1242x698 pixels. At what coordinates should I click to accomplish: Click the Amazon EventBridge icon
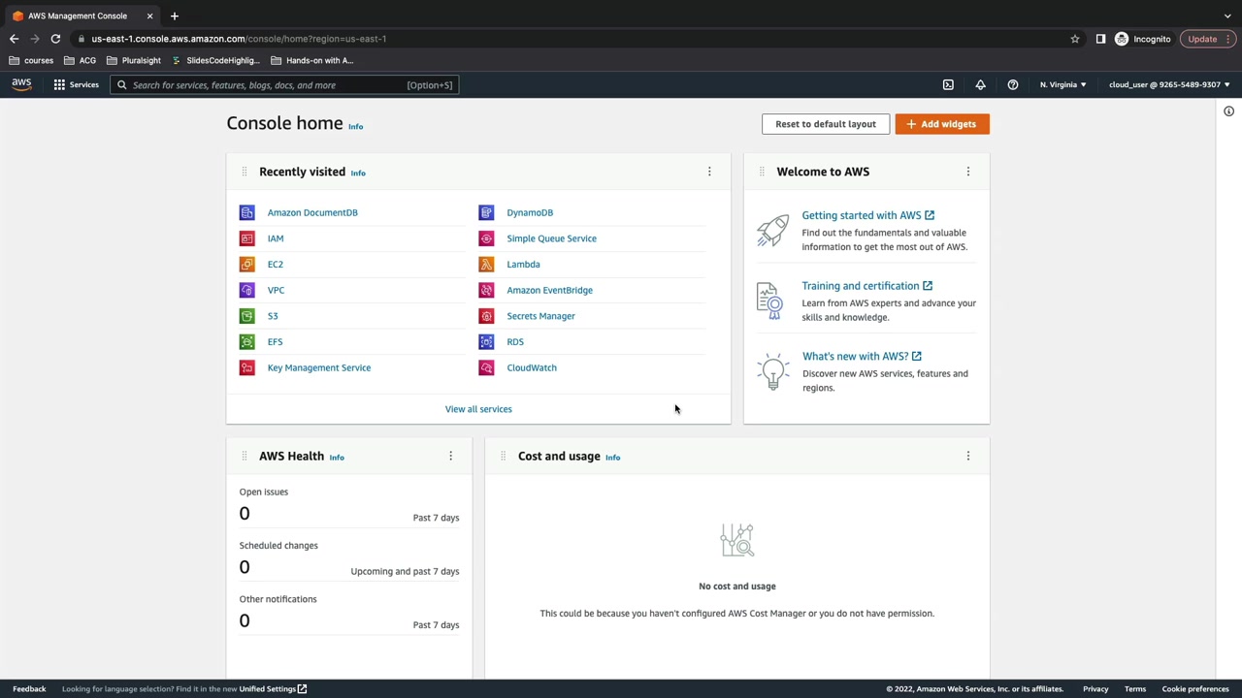[x=486, y=290]
